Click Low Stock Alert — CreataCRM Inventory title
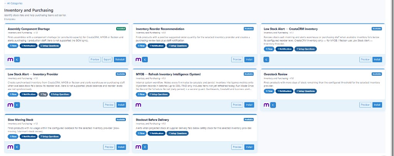394x156 pixels. (x=291, y=29)
